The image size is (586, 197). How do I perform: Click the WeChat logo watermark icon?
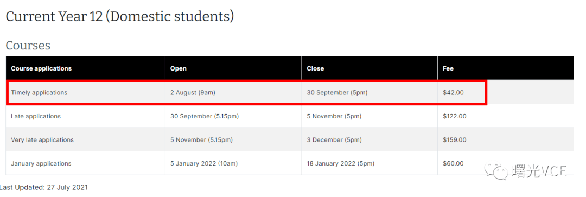click(x=496, y=171)
